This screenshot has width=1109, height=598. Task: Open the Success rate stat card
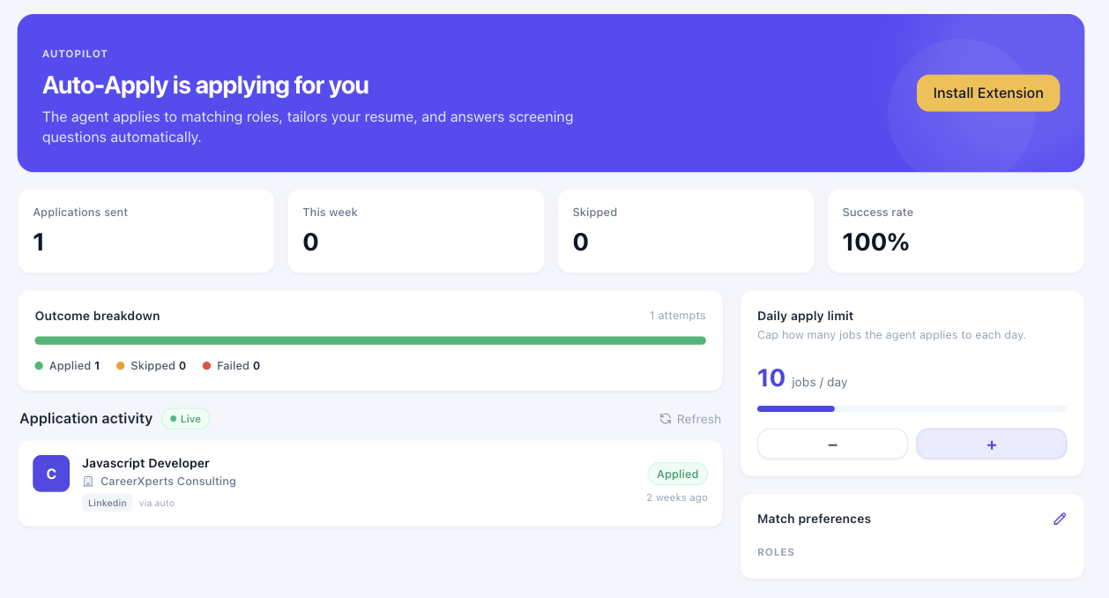click(x=956, y=231)
